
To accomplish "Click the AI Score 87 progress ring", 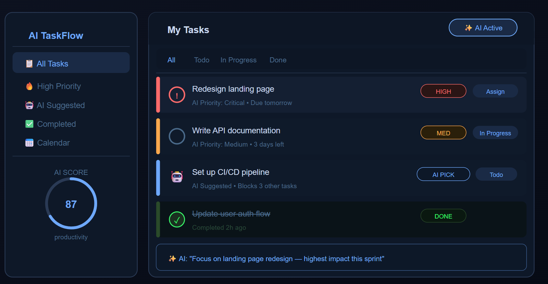I will click(x=71, y=204).
